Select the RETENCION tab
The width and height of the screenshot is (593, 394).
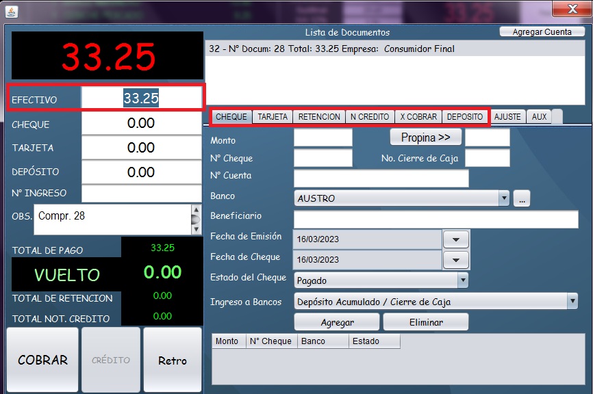pos(319,117)
